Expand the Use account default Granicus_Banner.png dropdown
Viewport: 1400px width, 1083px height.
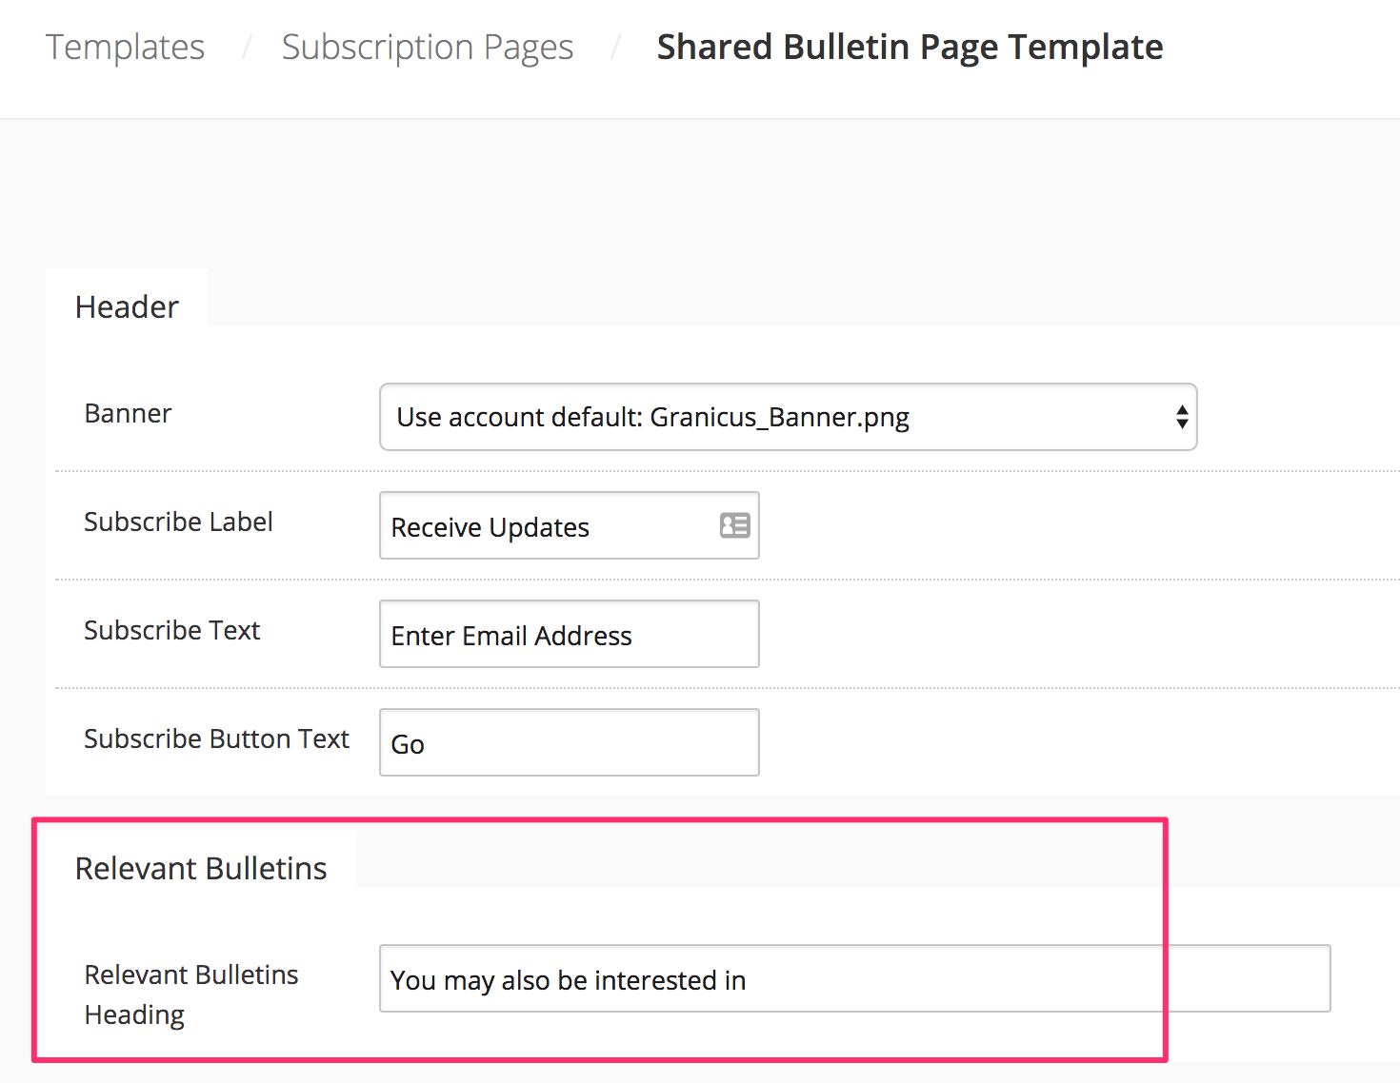789,417
